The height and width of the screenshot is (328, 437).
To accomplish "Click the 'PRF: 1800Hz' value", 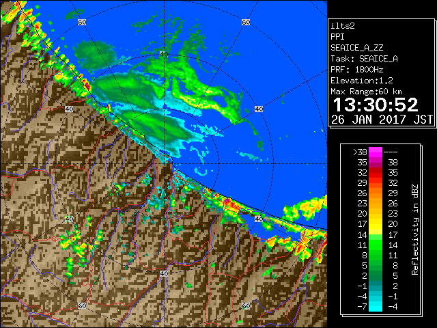I will pos(356,70).
